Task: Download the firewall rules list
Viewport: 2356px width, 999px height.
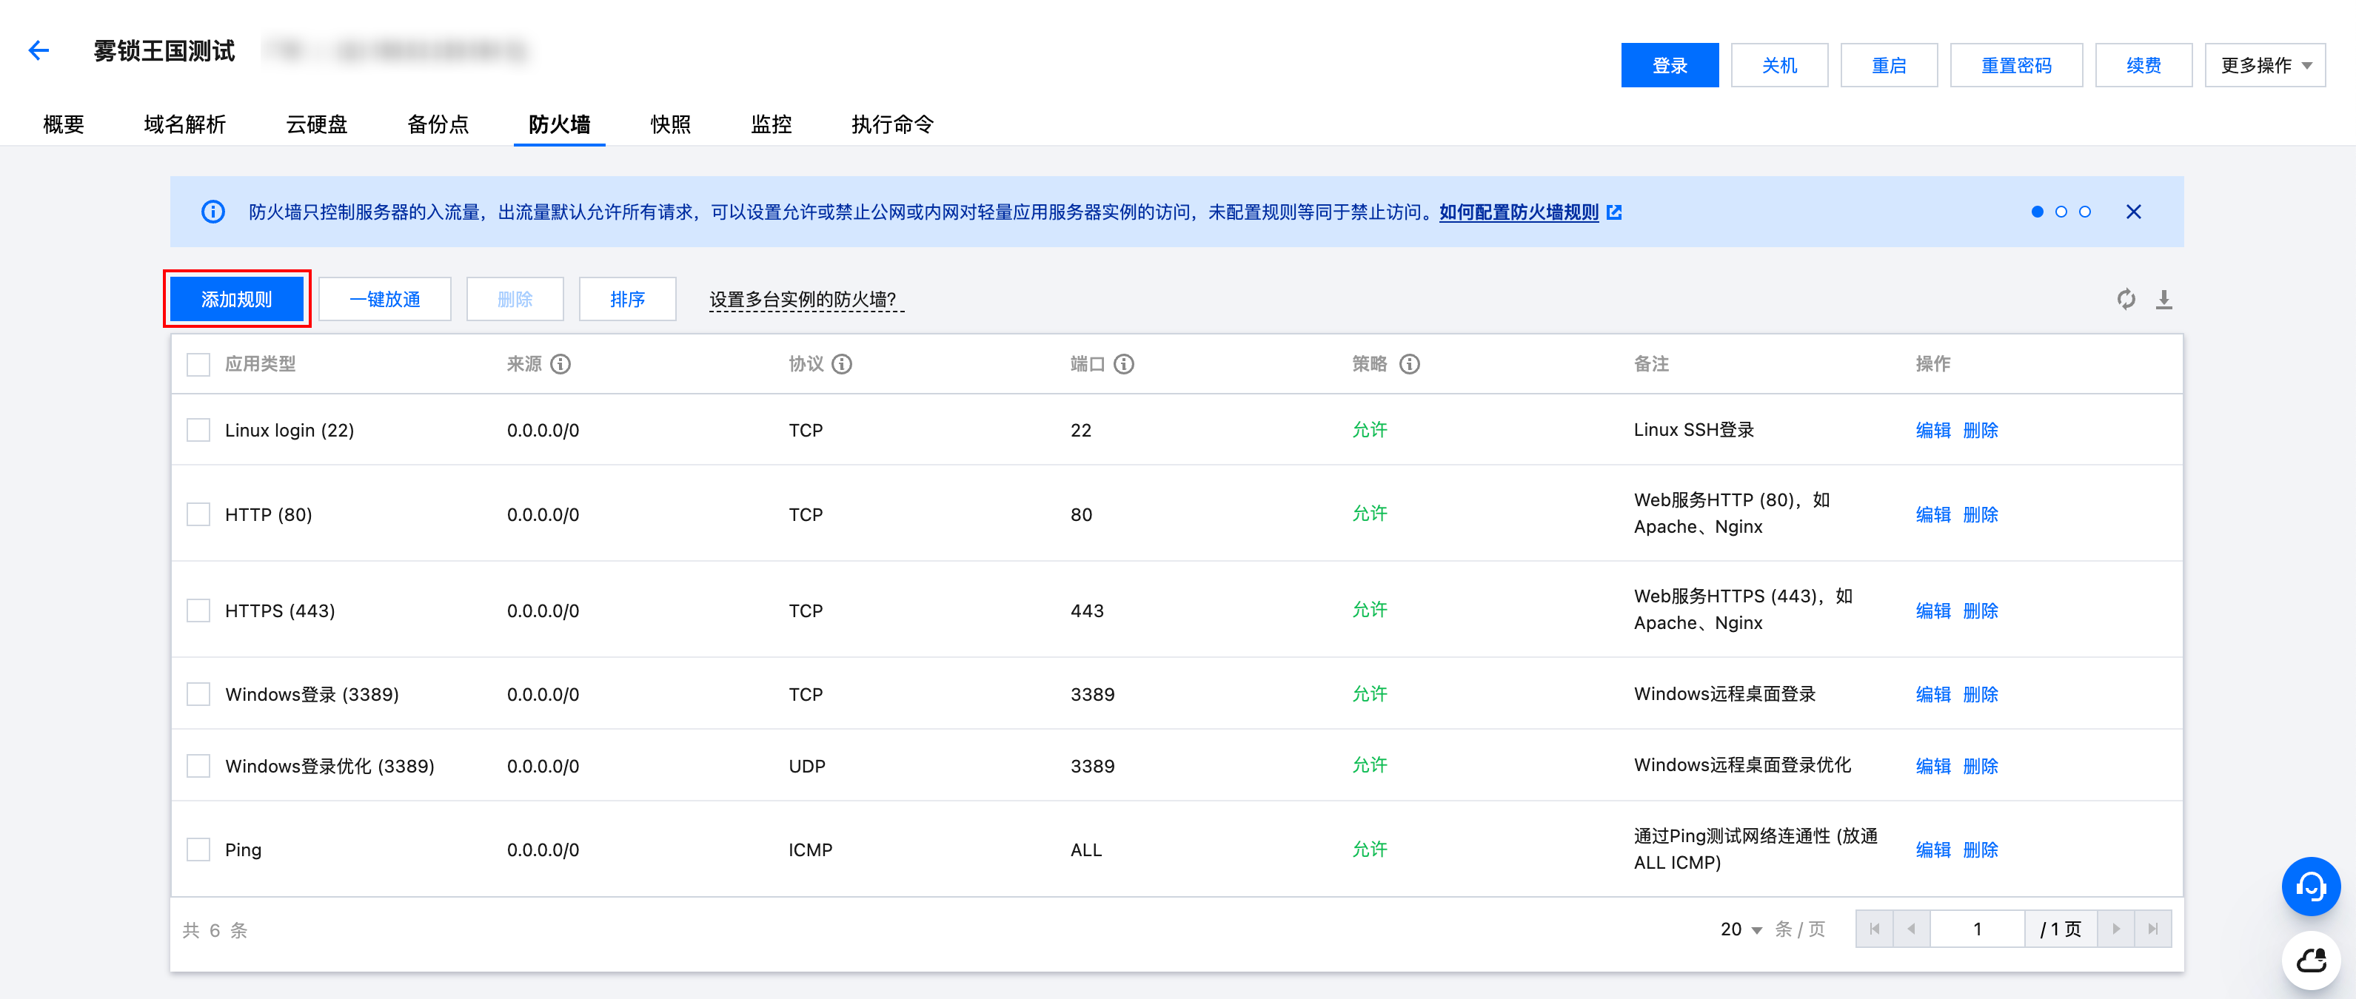Action: pyautogui.click(x=2163, y=299)
